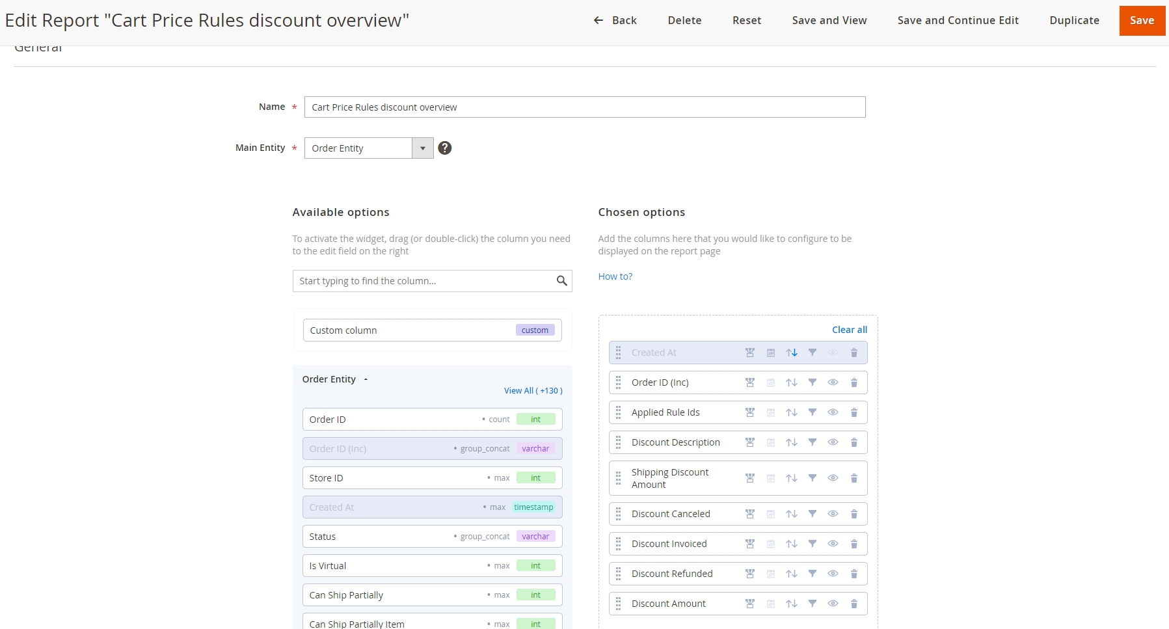Duplicate the report
Image resolution: width=1169 pixels, height=629 pixels.
(1074, 20)
